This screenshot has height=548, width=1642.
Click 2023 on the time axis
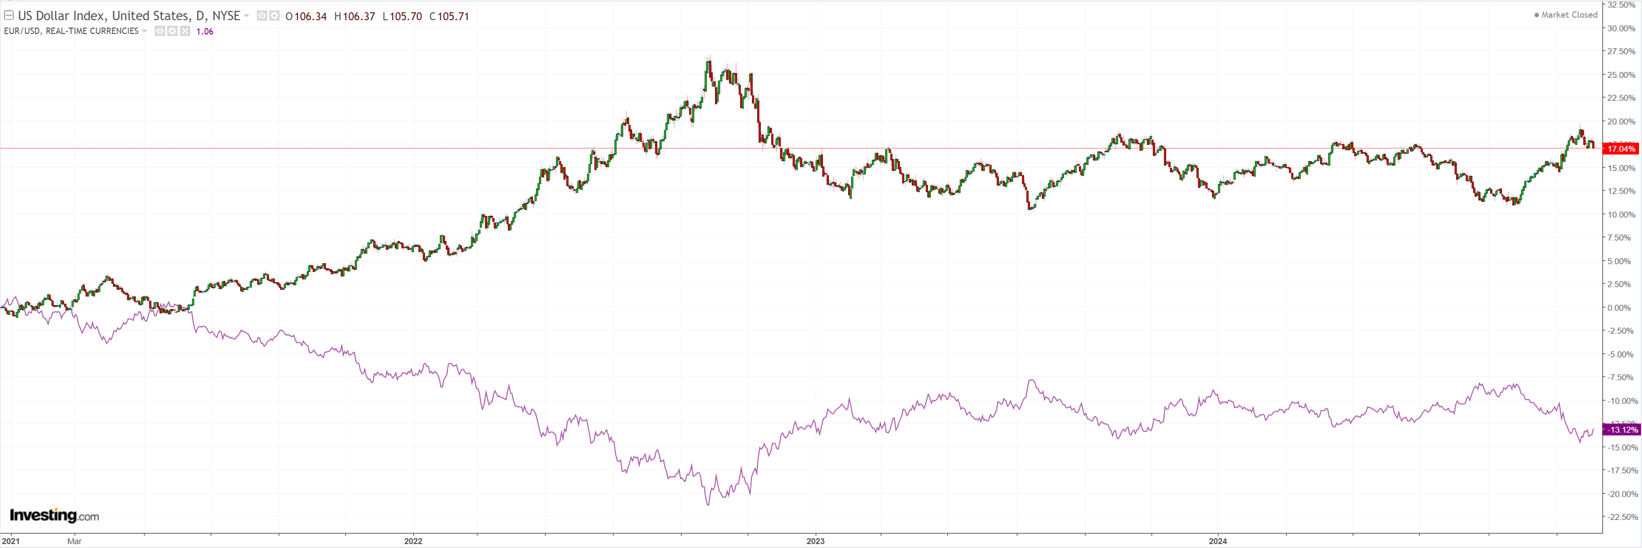tap(815, 541)
